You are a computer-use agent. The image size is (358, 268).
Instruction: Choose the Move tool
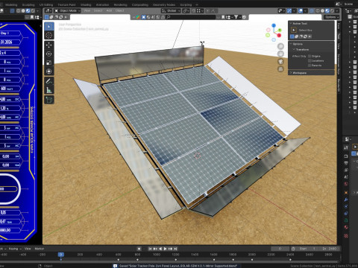coord(49,45)
